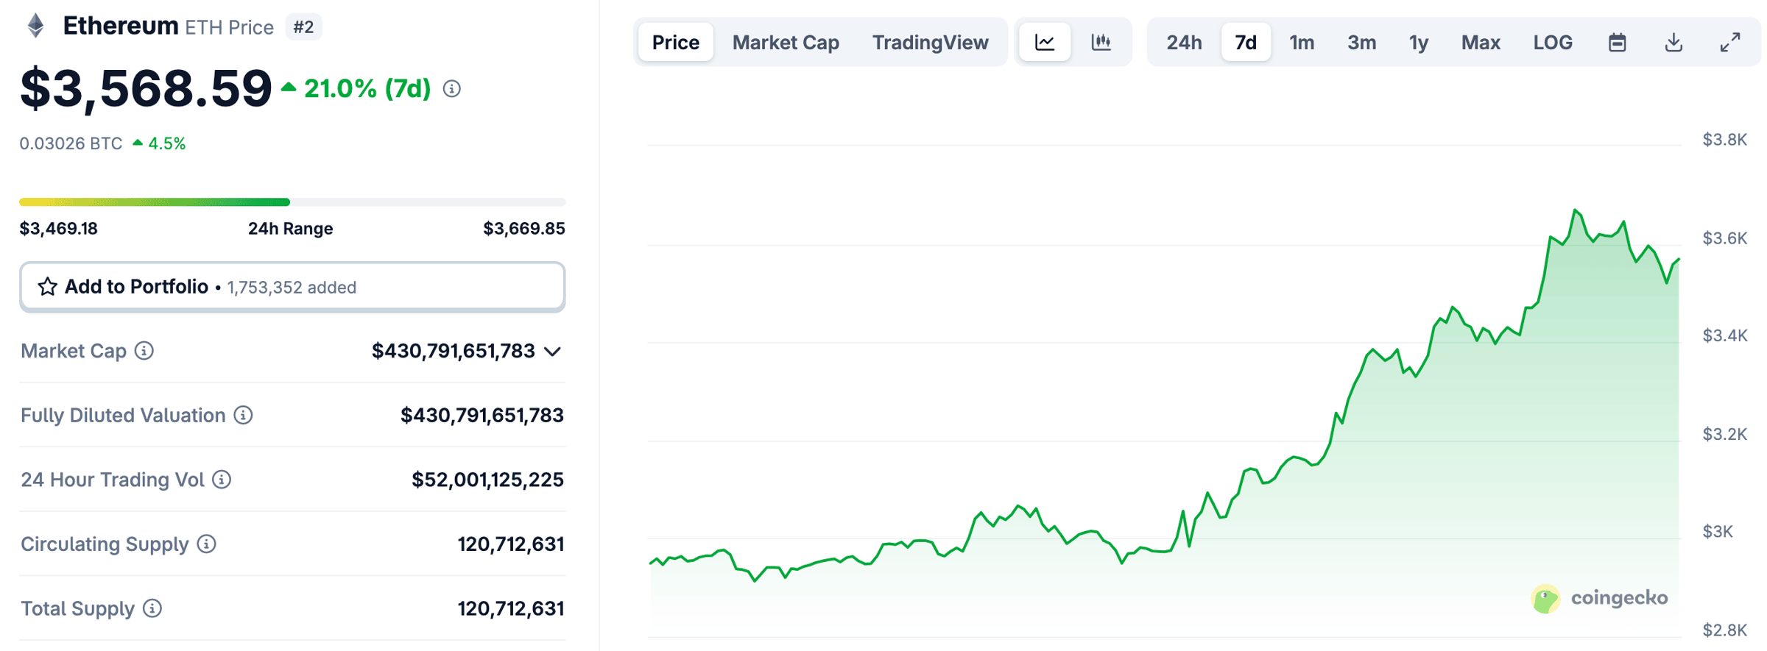
Task: Click the #2 rank badge
Action: click(303, 27)
